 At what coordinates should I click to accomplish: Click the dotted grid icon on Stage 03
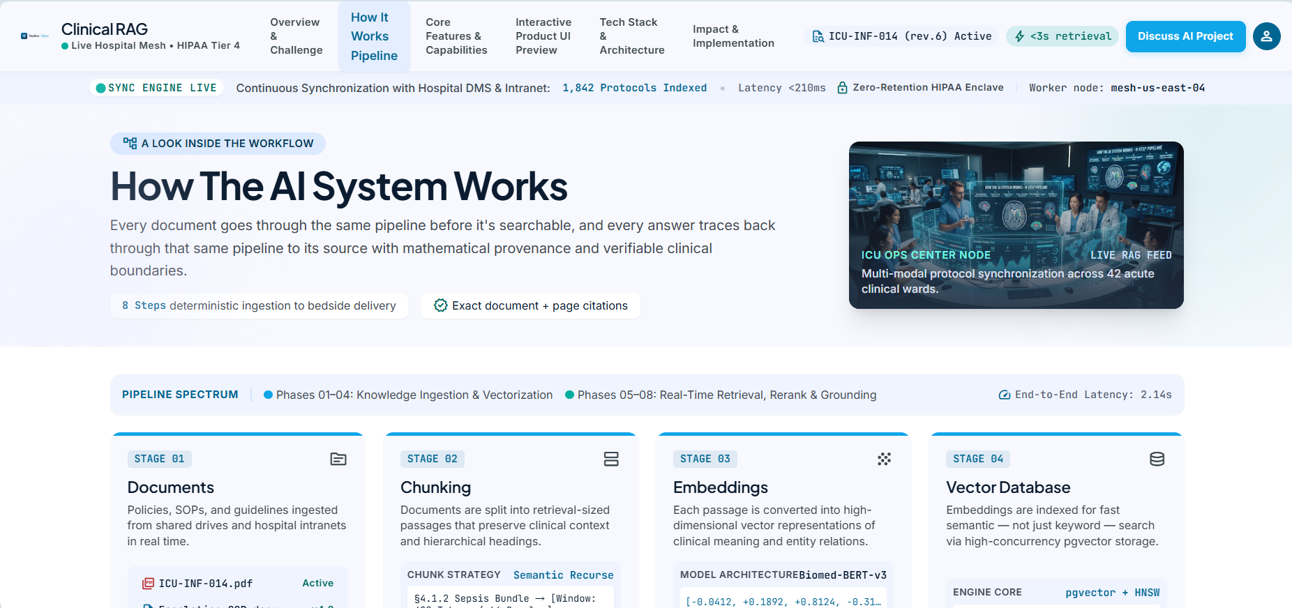point(884,459)
